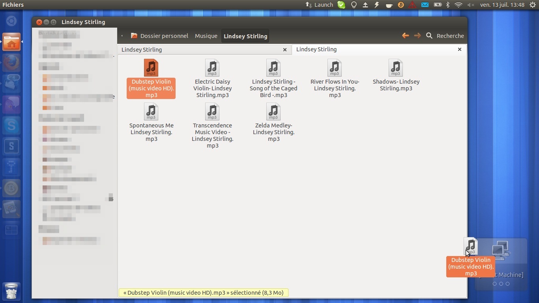Viewport: 539px width, 303px height.
Task: Click the small path bar left scroll arrow
Action: [122, 36]
